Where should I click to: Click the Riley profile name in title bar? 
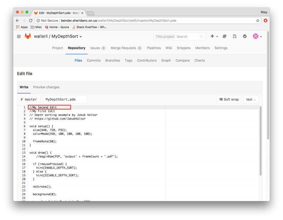(x=264, y=12)
